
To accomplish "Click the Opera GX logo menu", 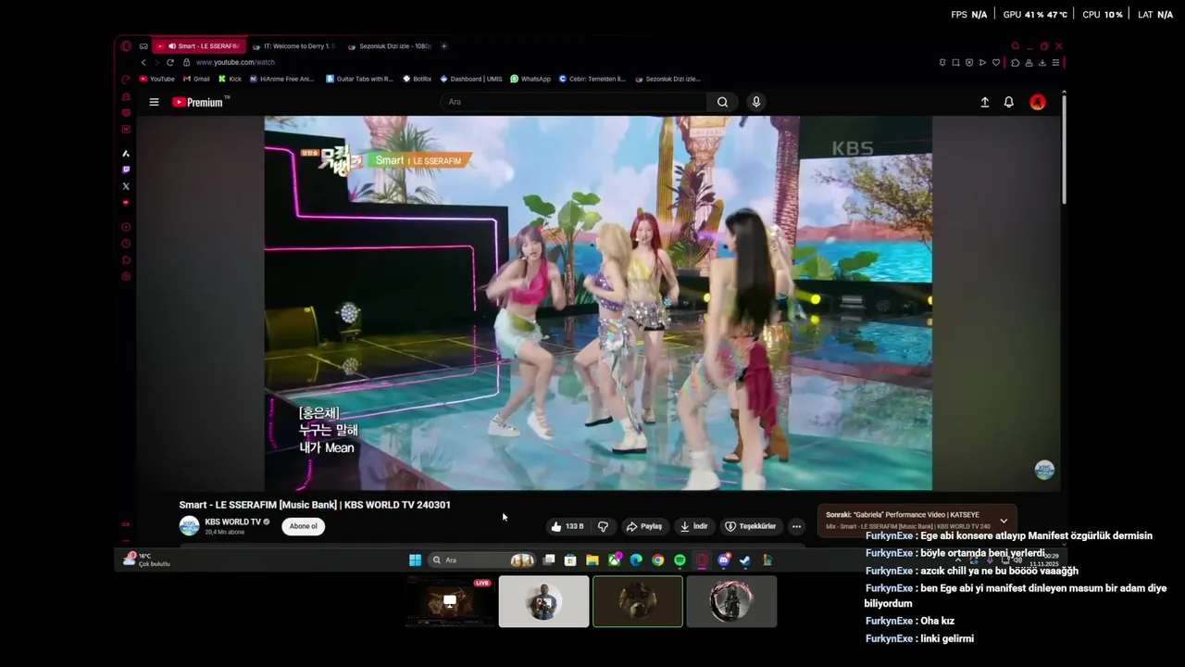I will pyautogui.click(x=126, y=46).
